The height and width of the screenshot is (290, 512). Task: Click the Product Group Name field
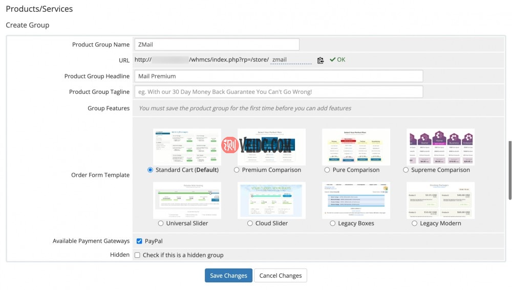(217, 45)
